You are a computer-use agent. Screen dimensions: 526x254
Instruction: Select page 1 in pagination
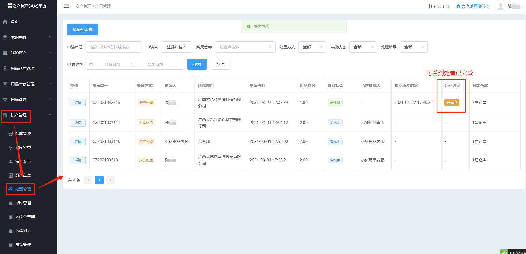tap(99, 180)
